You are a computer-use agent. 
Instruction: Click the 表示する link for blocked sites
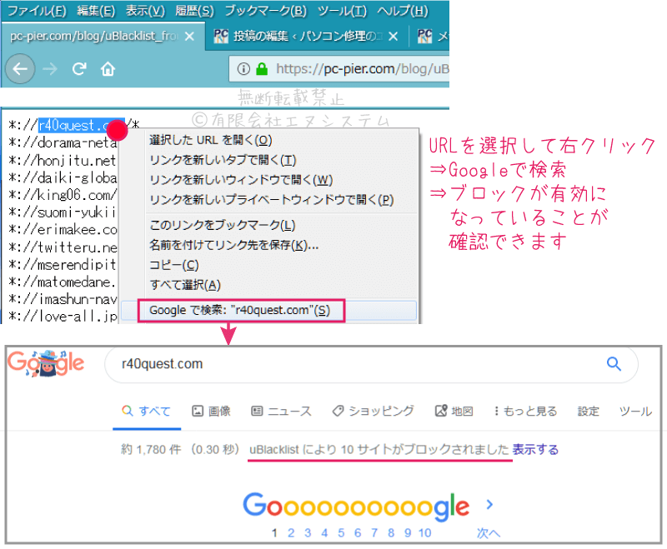point(535,450)
